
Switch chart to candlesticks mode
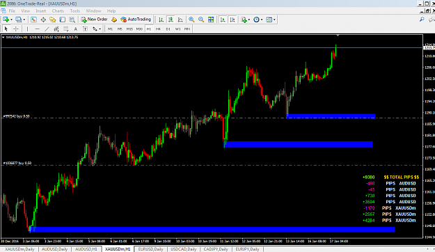[x=171, y=19]
